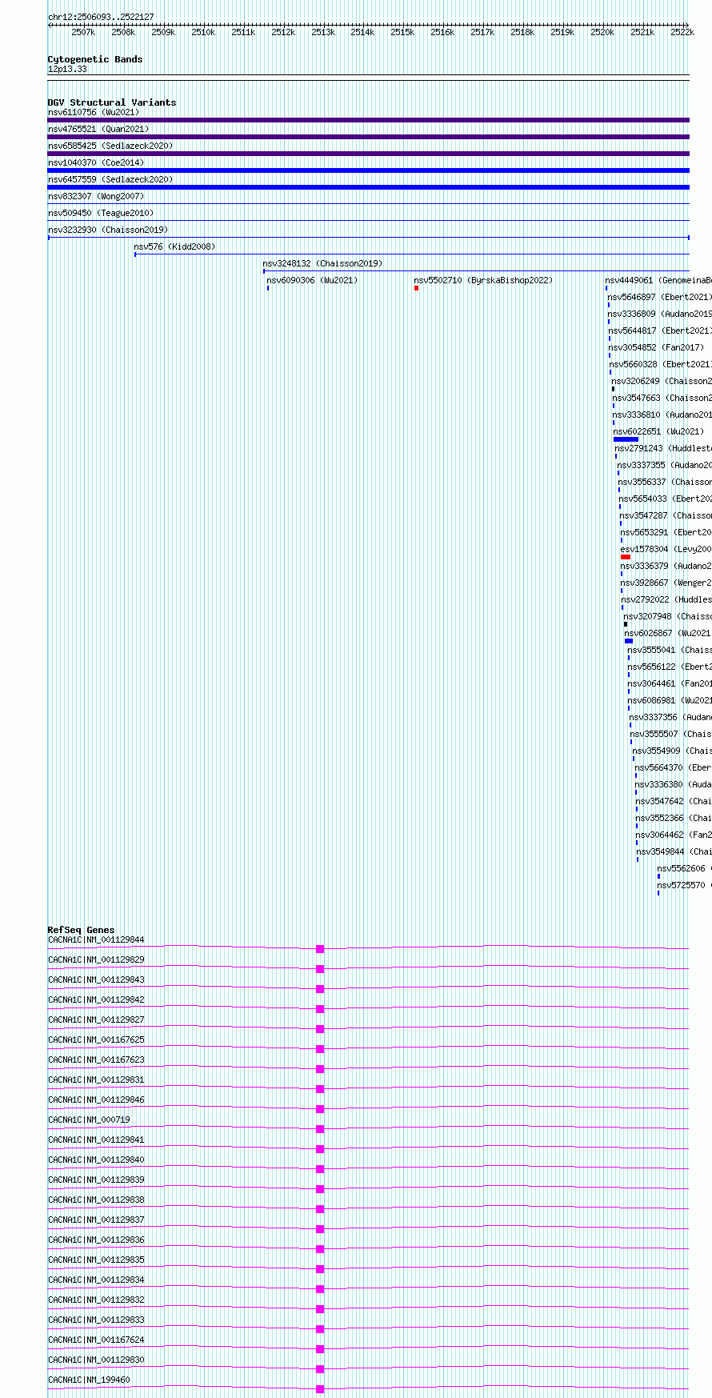This screenshot has height=1398, width=712.
Task: Select nsv6585425 (Sedlazeck2020) label
Action: (x=110, y=146)
